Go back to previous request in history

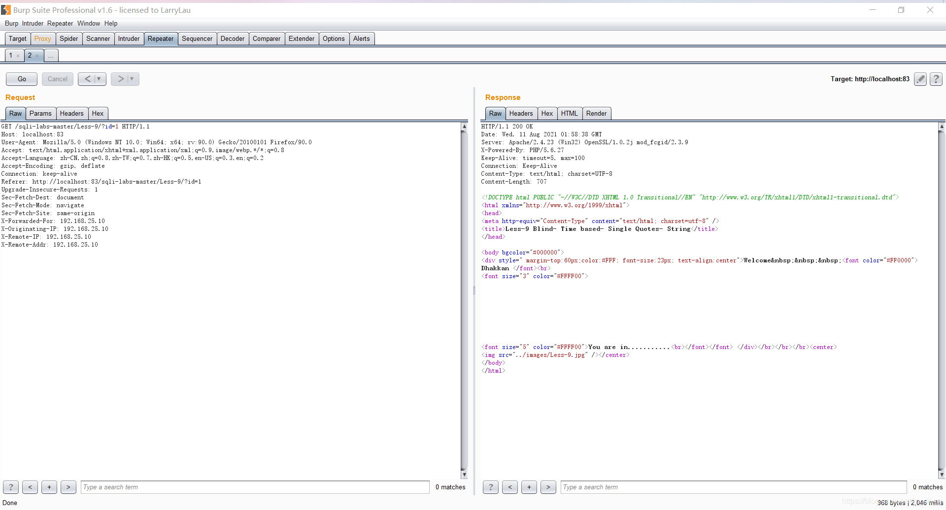[88, 79]
